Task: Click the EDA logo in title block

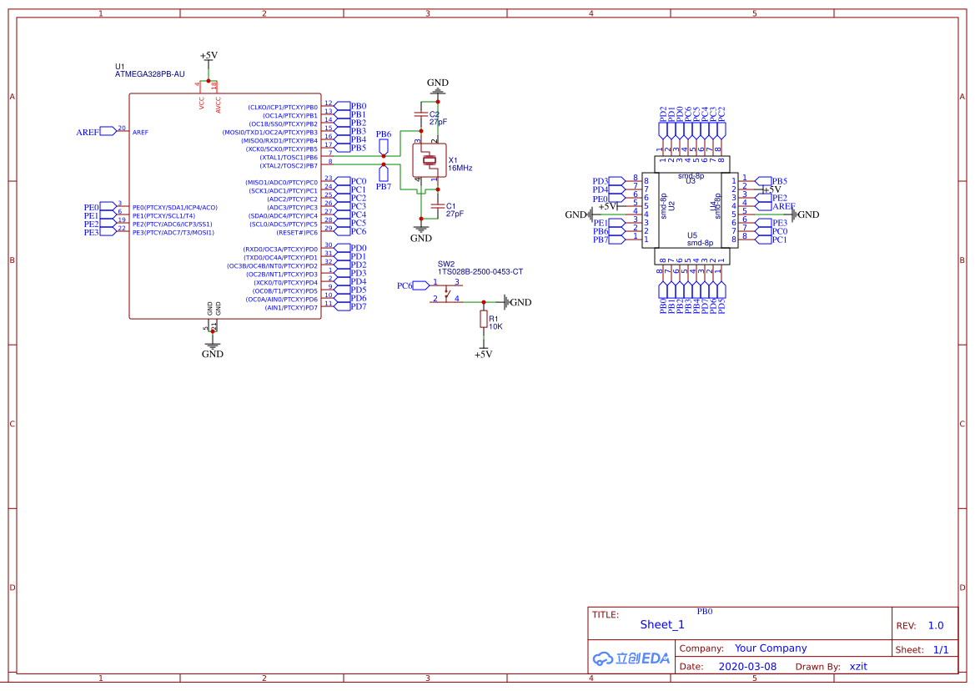Action: click(x=631, y=658)
